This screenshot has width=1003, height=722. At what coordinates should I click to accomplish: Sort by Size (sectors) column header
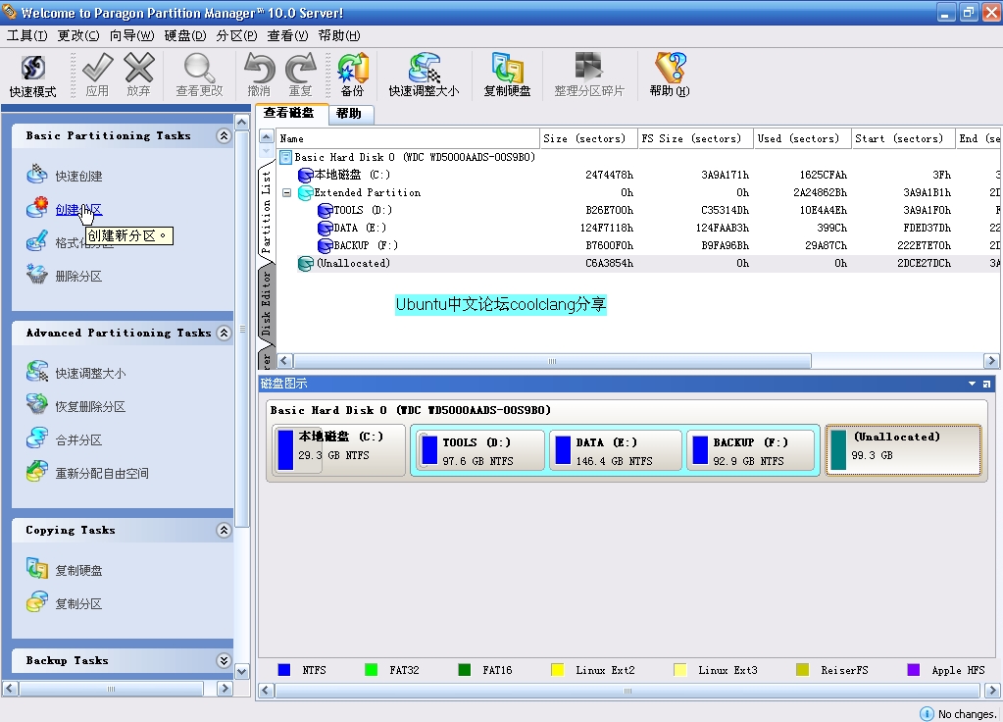coord(589,138)
